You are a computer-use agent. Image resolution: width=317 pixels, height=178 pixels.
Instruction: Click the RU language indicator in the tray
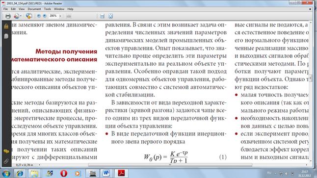(269, 173)
